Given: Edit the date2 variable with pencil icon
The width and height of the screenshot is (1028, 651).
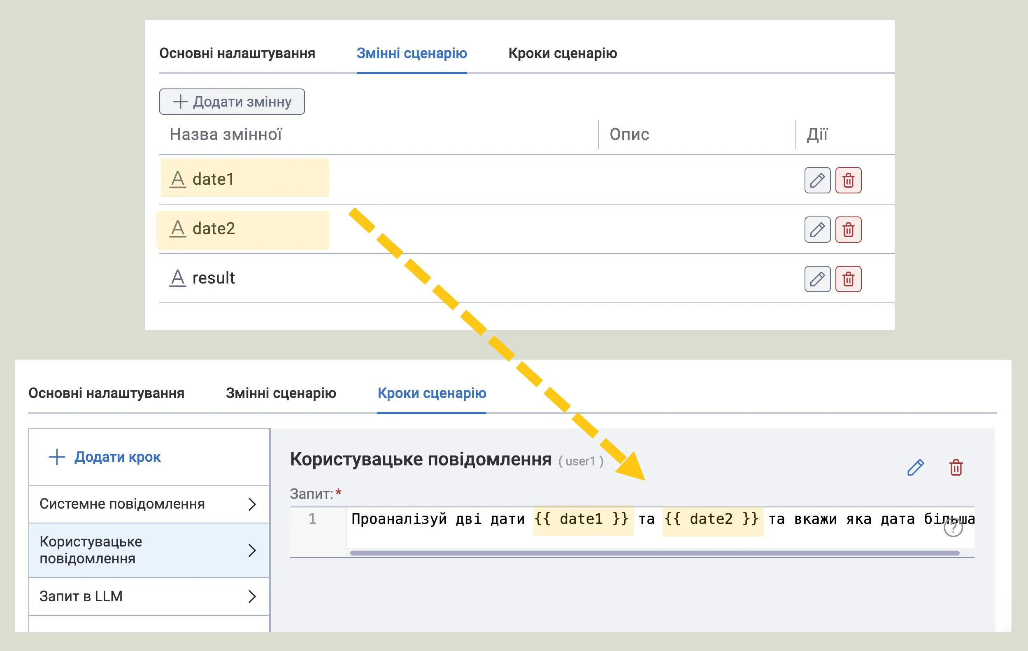Looking at the screenshot, I should coord(817,230).
